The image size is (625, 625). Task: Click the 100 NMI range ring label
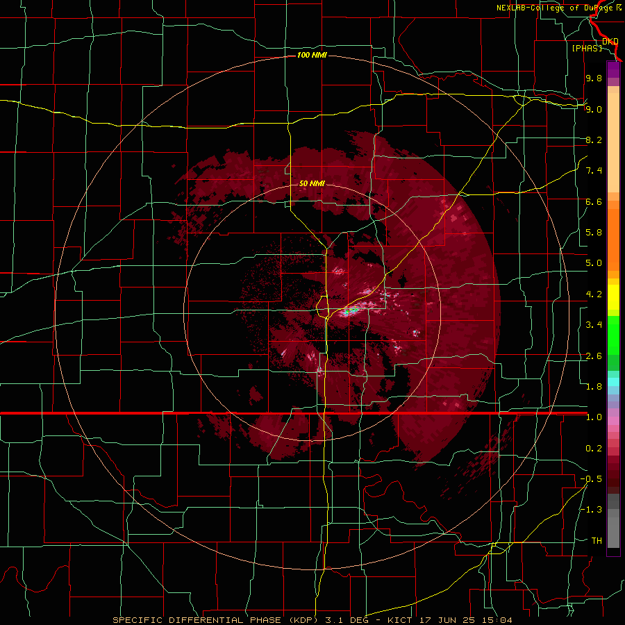click(x=312, y=55)
